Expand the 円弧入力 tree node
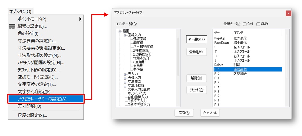 tap(125, 77)
